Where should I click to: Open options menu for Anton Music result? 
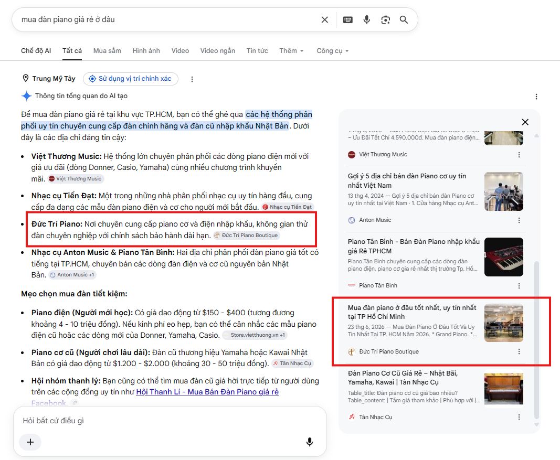point(519,220)
